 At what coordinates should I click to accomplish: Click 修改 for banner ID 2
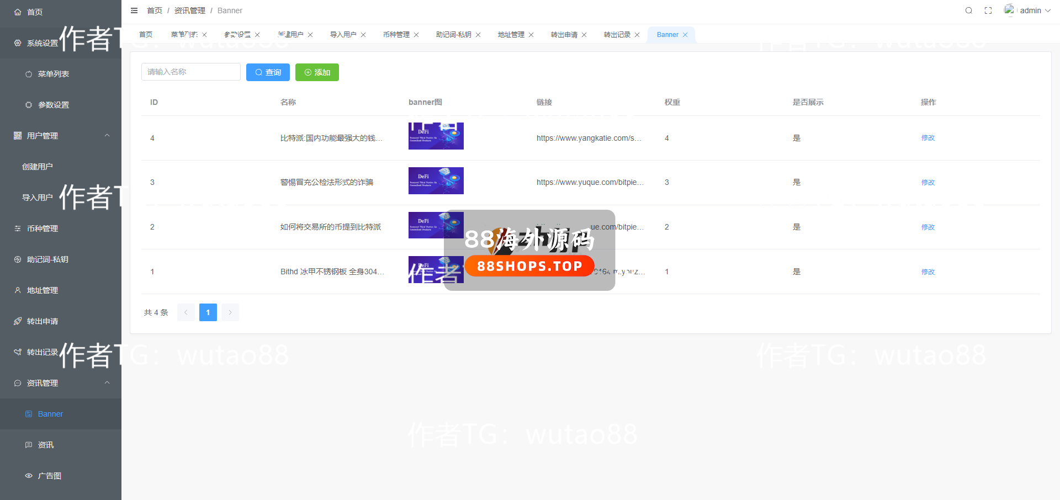click(928, 227)
